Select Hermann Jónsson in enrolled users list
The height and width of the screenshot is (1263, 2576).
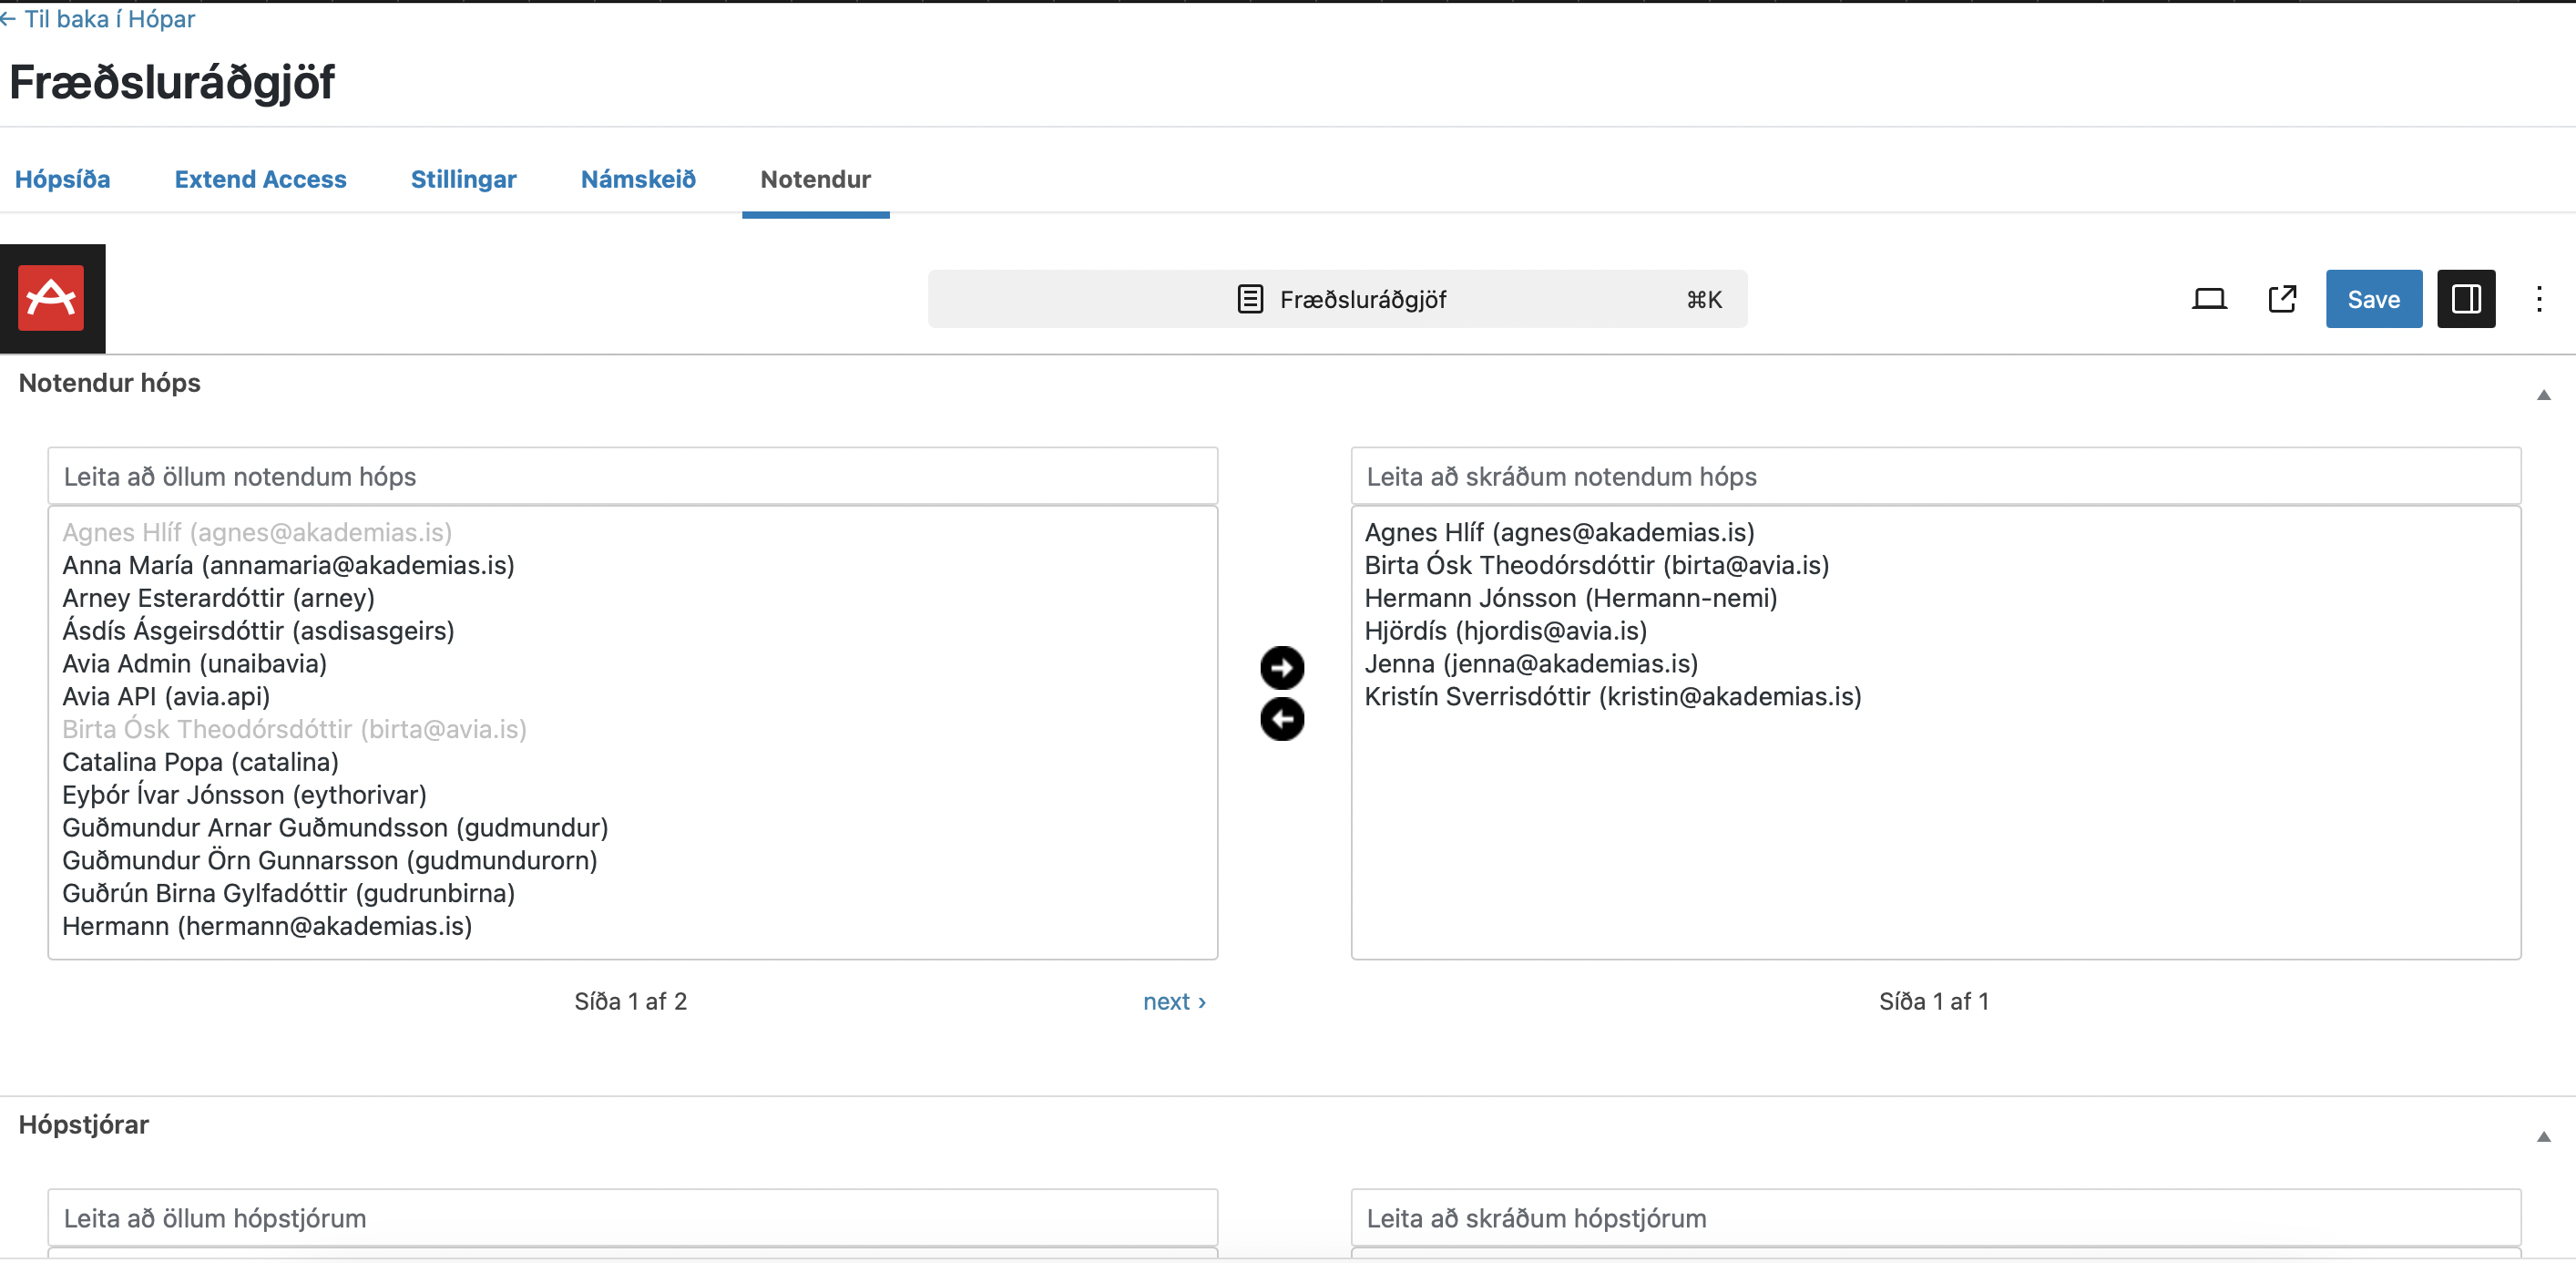click(x=1570, y=598)
